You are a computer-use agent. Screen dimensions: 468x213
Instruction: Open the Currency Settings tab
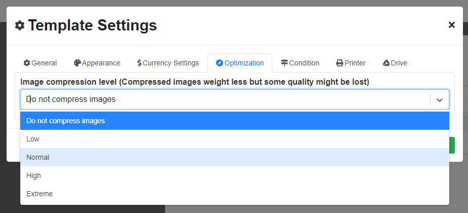[168, 63]
